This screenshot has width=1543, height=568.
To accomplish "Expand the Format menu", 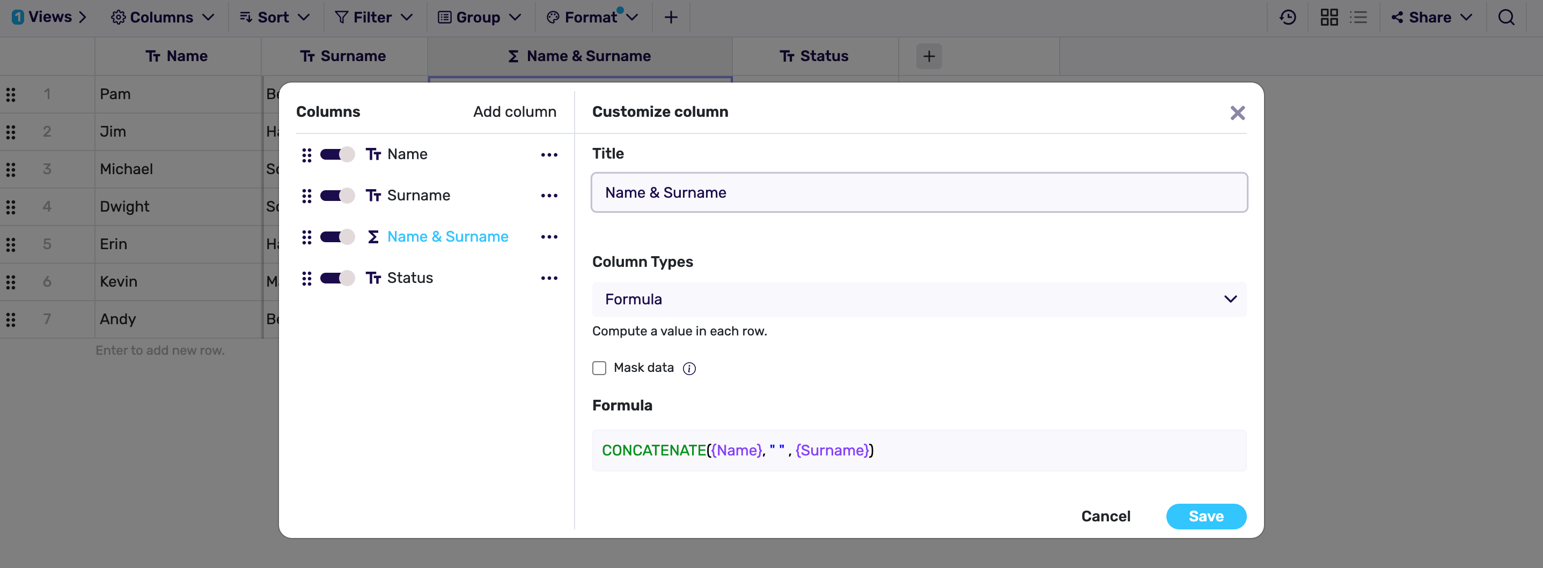I will click(x=592, y=17).
